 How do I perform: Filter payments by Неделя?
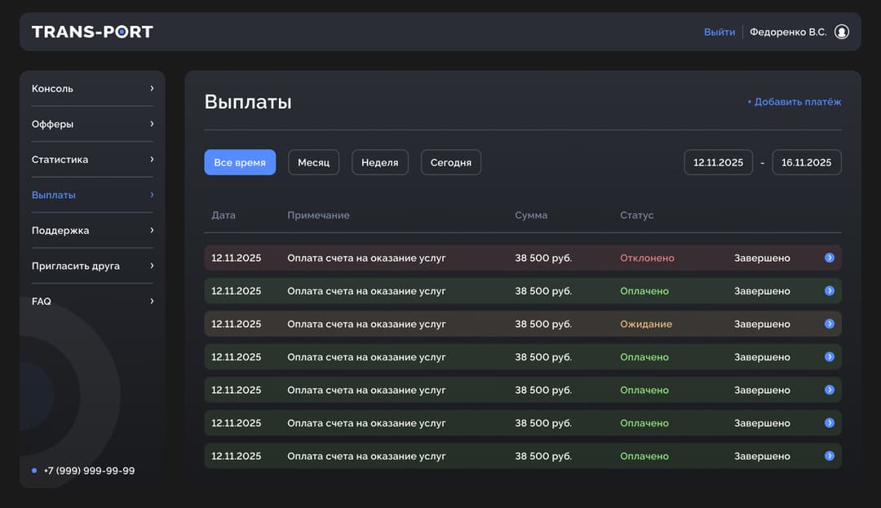[x=379, y=162]
